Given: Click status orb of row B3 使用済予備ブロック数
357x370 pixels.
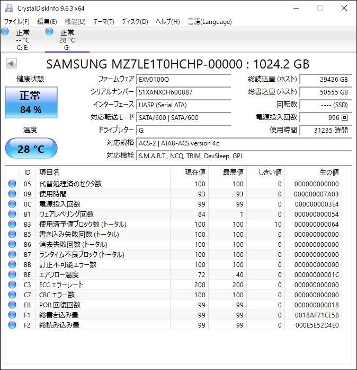Looking at the screenshot, I should [x=12, y=224].
